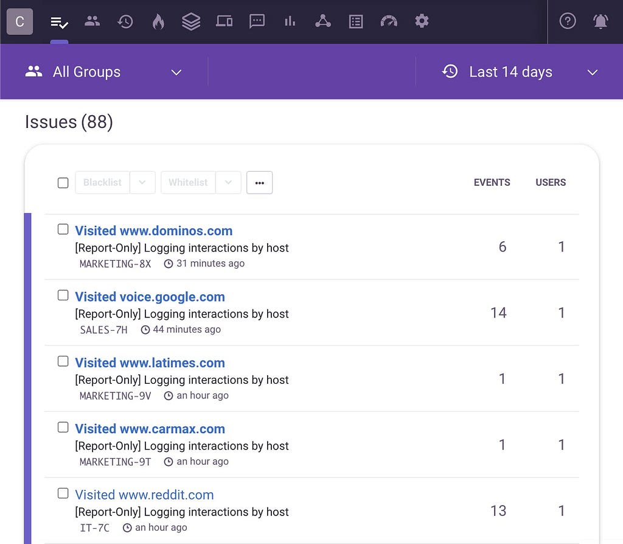This screenshot has width=623, height=544.
Task: Click the 13 events count for www.reddit.com
Action: tap(498, 511)
